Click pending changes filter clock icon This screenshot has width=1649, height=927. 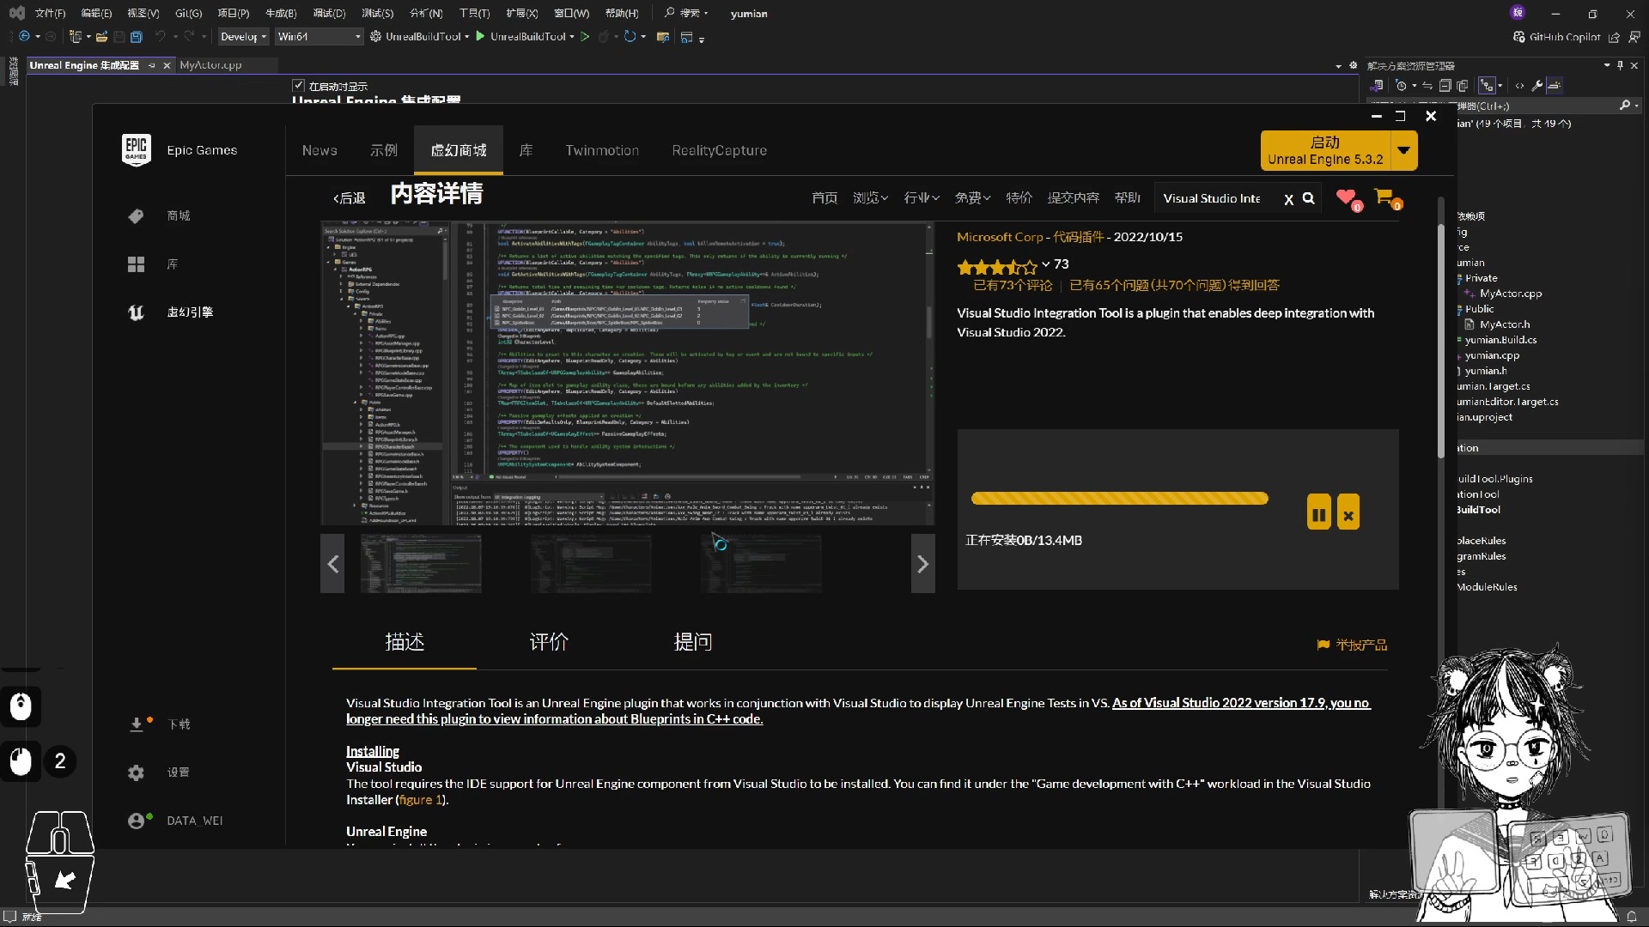pyautogui.click(x=1402, y=86)
